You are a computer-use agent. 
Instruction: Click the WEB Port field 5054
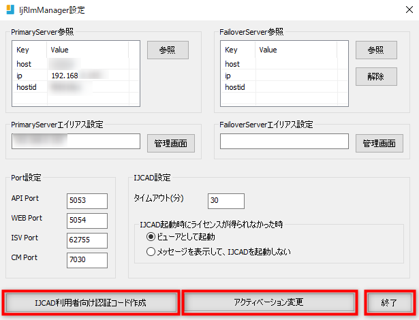pos(87,221)
